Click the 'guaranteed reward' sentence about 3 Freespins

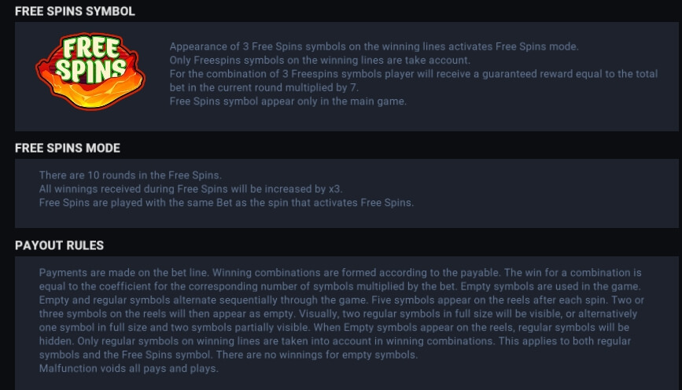click(414, 74)
